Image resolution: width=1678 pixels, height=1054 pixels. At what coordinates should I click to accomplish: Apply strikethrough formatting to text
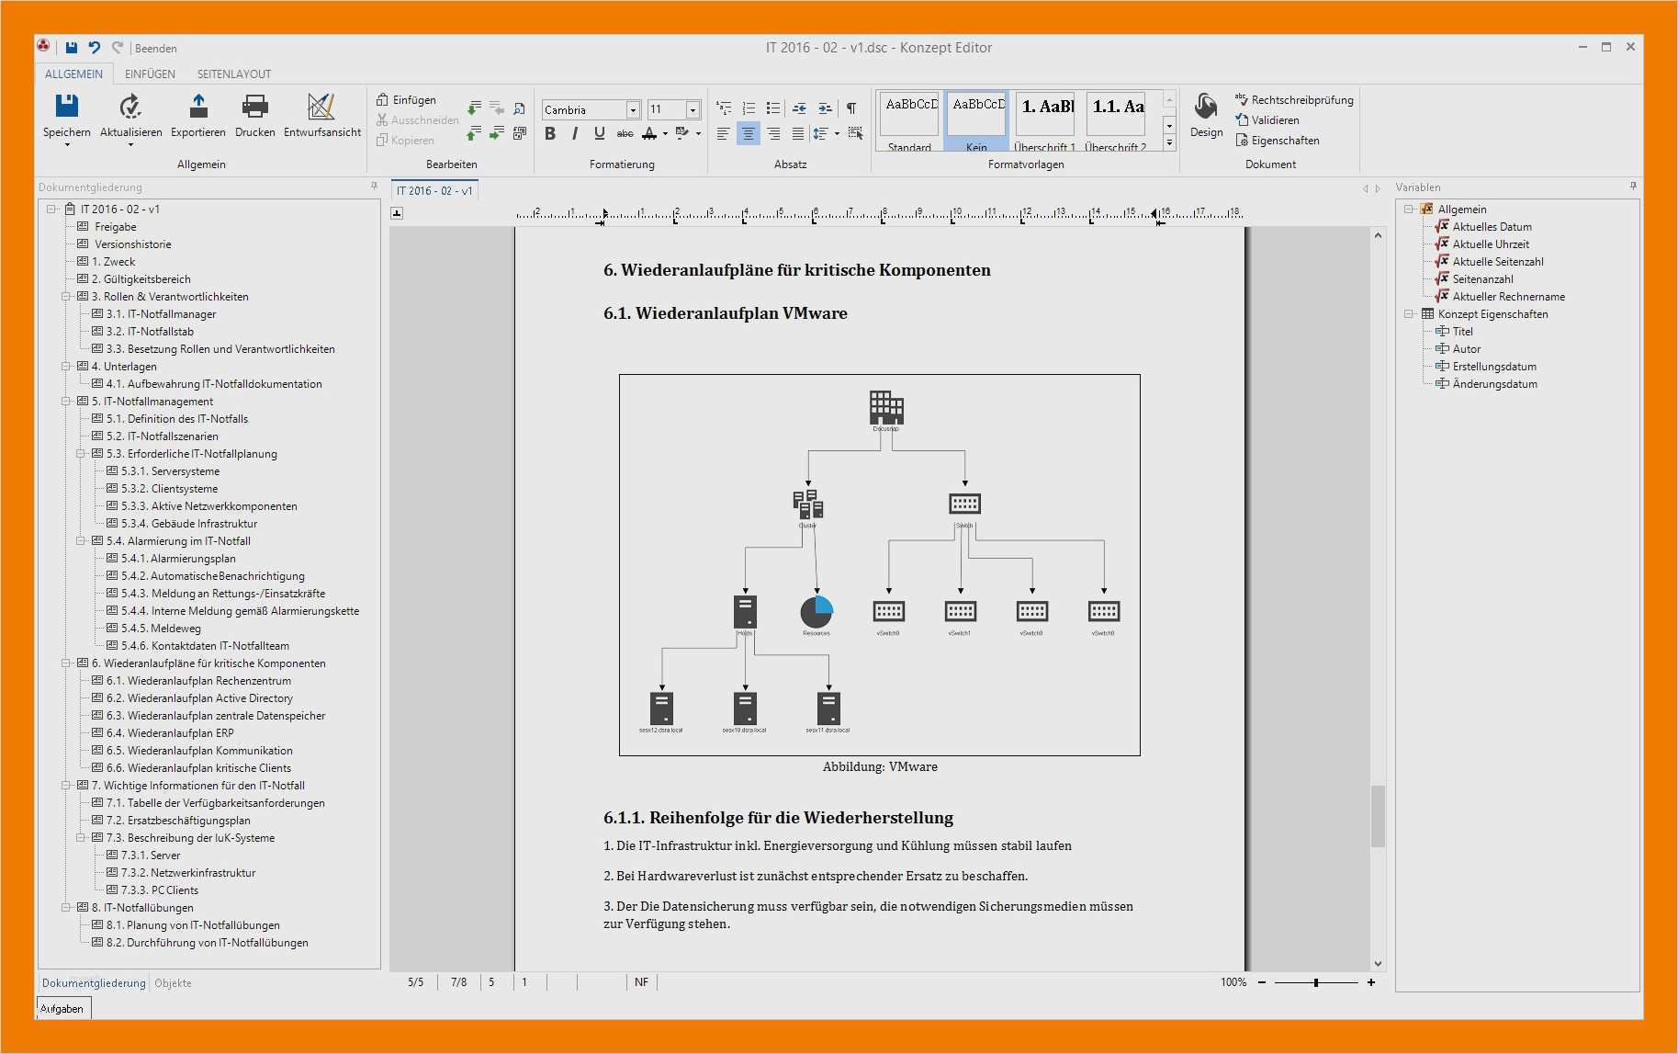tap(625, 134)
